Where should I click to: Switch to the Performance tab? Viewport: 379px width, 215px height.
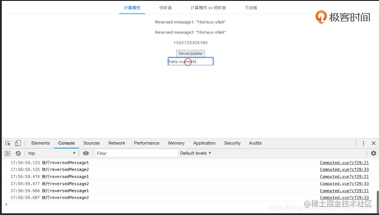147,143
